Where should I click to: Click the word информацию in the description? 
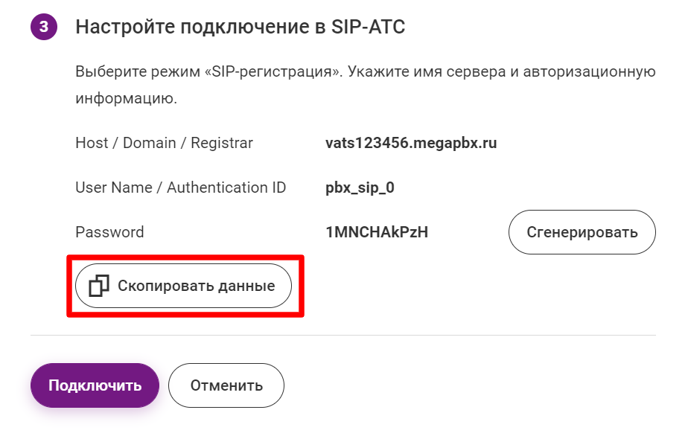coord(126,98)
